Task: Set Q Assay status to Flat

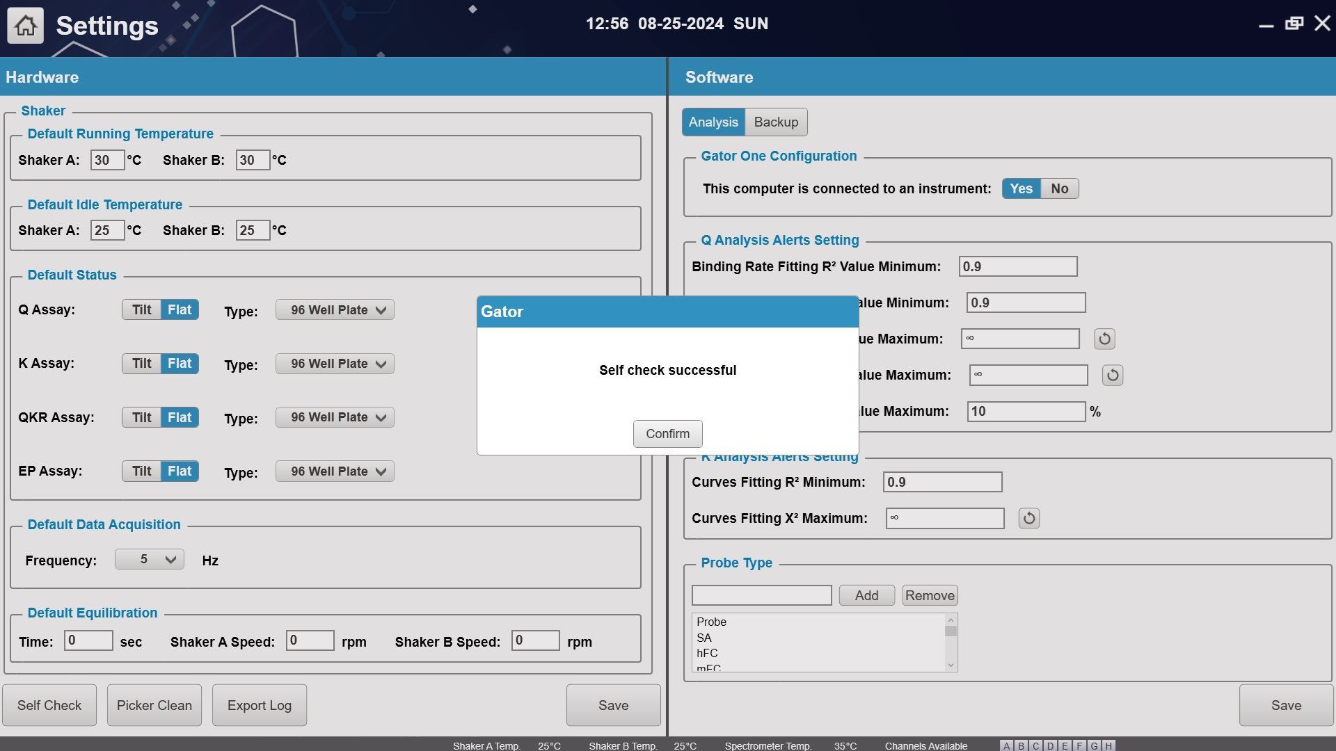Action: click(180, 309)
